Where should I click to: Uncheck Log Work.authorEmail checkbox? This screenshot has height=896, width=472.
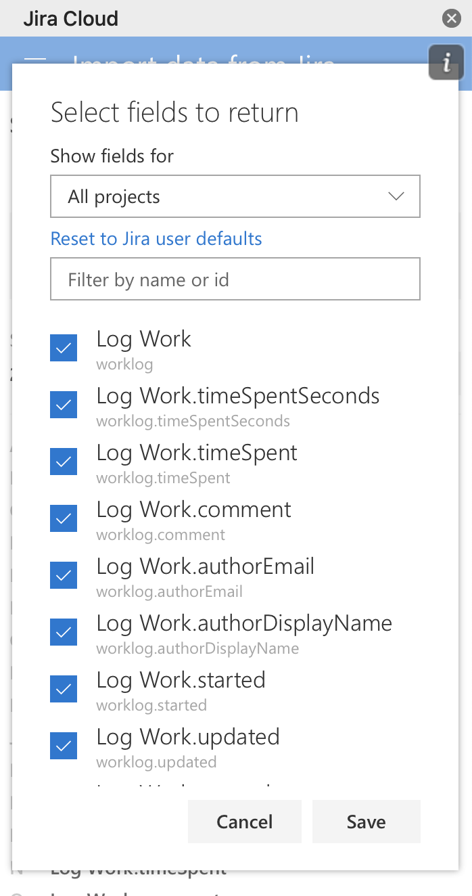pyautogui.click(x=64, y=575)
